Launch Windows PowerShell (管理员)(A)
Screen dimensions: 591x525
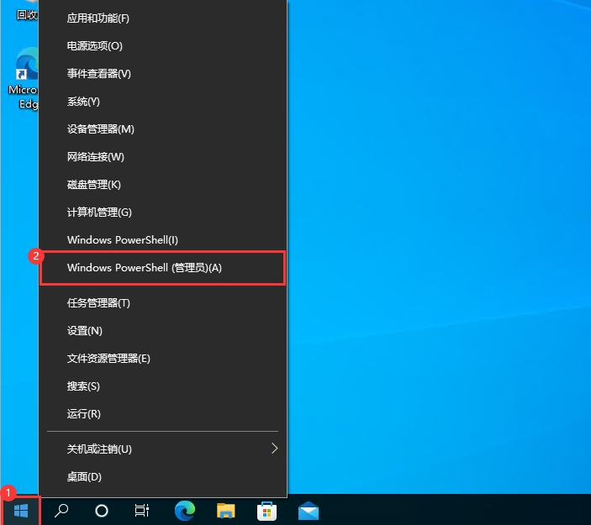pos(163,268)
